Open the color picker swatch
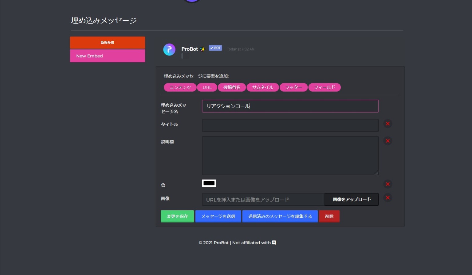The width and height of the screenshot is (472, 275). pyautogui.click(x=209, y=183)
